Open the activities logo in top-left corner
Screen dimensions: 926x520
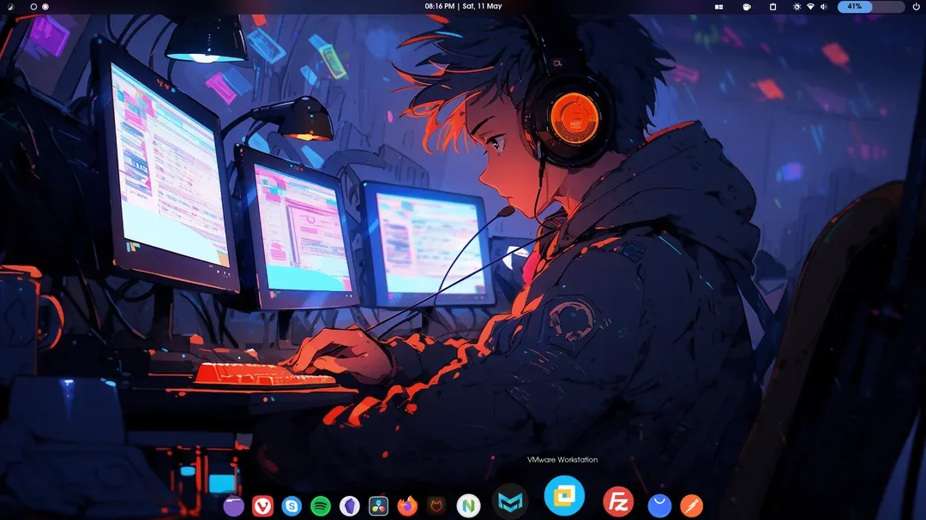[10, 7]
